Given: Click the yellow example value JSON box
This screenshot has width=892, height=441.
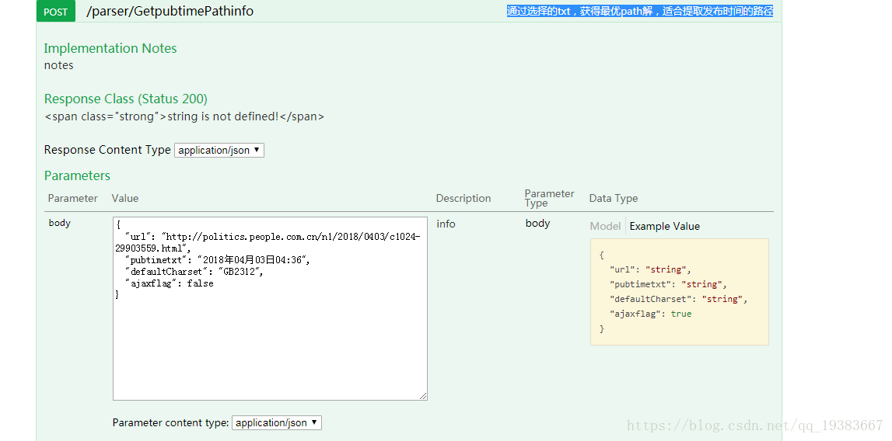Looking at the screenshot, I should point(679,292).
